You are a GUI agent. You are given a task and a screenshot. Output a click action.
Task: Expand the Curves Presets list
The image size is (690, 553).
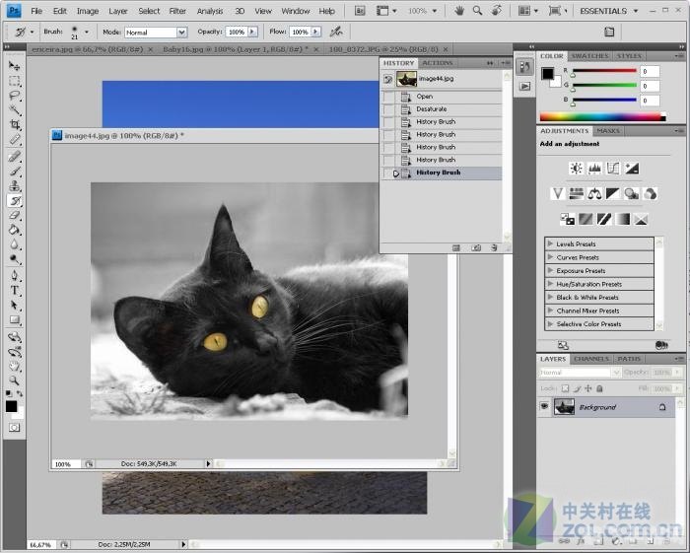(550, 257)
